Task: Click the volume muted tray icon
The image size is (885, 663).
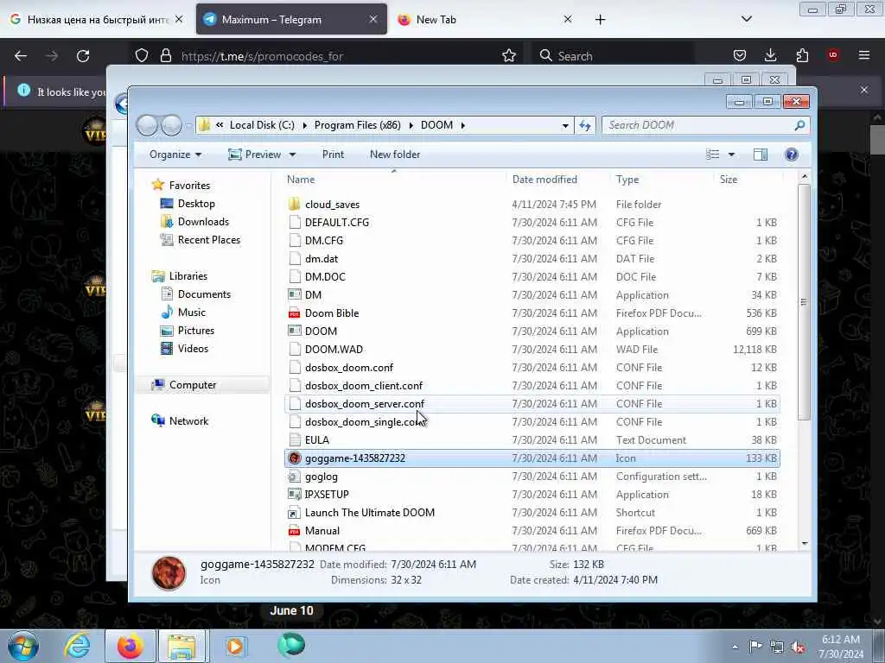Action: pyautogui.click(x=798, y=647)
